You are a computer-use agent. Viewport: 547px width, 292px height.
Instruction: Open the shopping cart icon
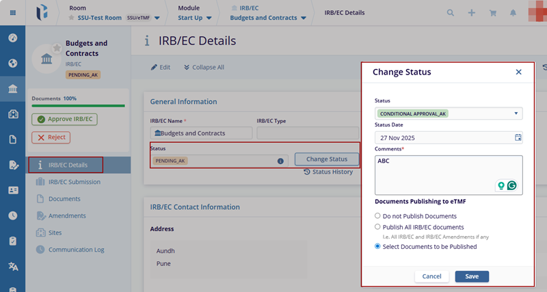(492, 12)
